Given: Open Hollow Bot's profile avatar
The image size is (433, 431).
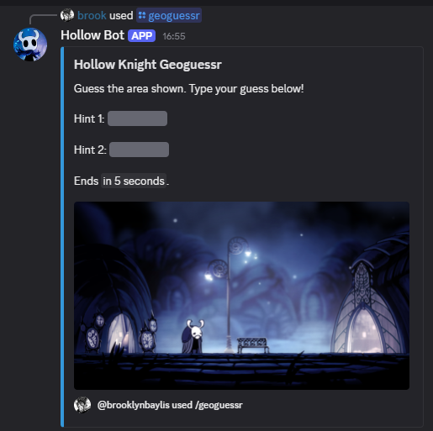Looking at the screenshot, I should coord(30,45).
